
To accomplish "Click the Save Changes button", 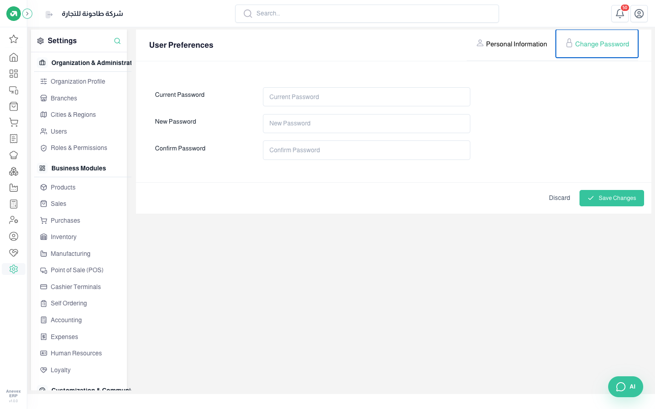I will 611,198.
